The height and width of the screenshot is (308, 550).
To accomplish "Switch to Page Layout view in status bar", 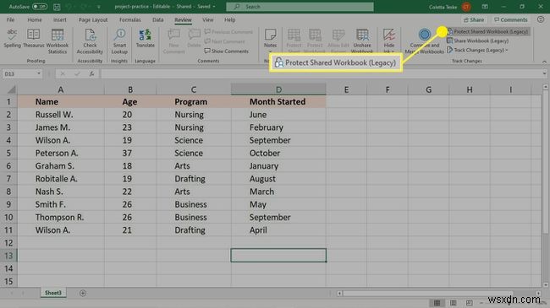I will tap(454, 303).
